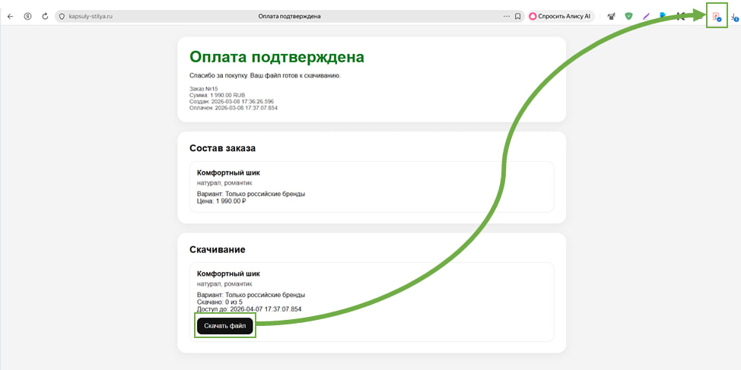This screenshot has width=741, height=370.
Task: Click the Скачивание section heading
Action: 218,250
